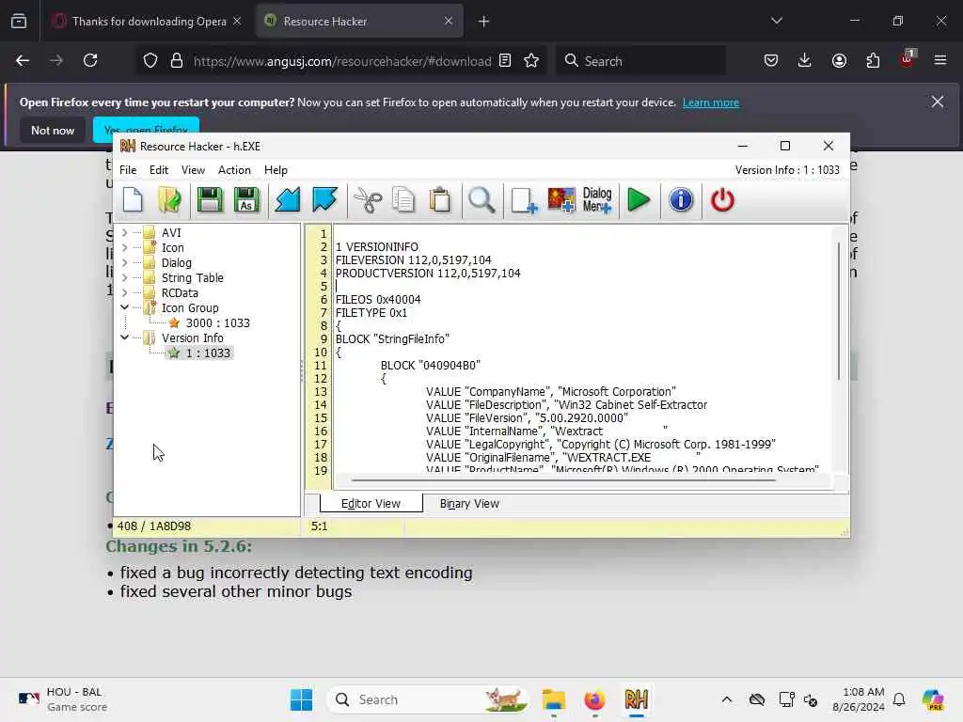Click the Save to Pocket icon
Viewport: 963px width, 722px height.
tap(771, 60)
